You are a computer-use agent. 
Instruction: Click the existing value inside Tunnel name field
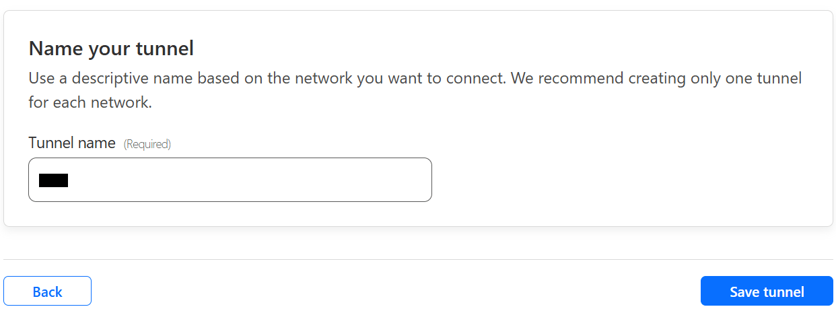[54, 180]
